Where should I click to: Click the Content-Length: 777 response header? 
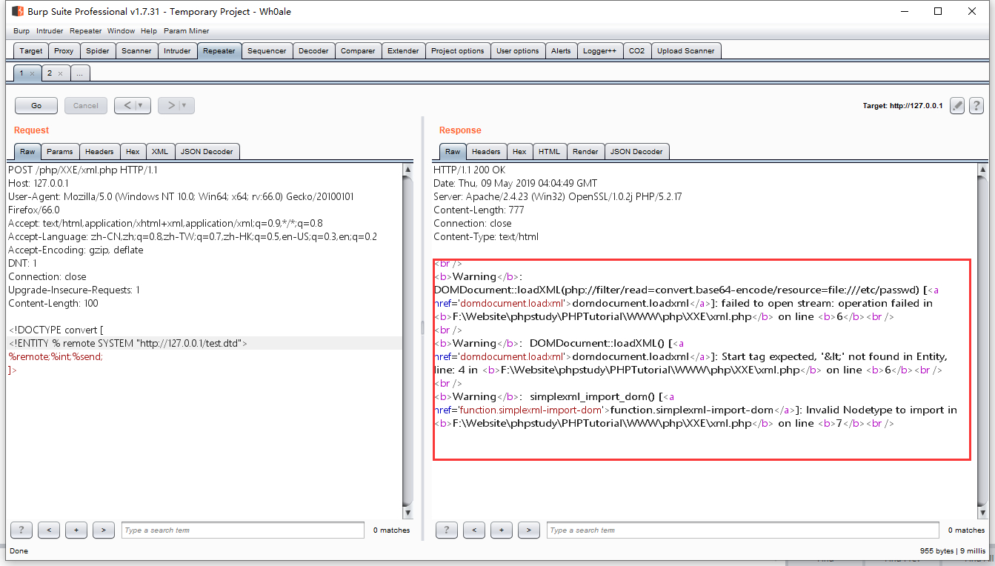(x=480, y=210)
